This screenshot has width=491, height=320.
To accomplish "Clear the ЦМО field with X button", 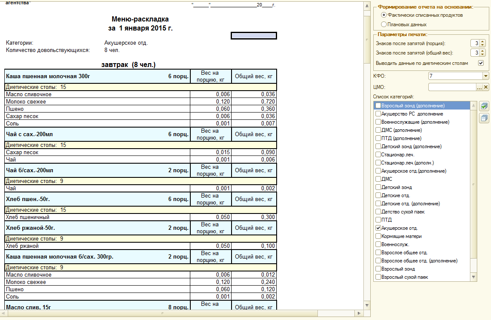I will 486,87.
